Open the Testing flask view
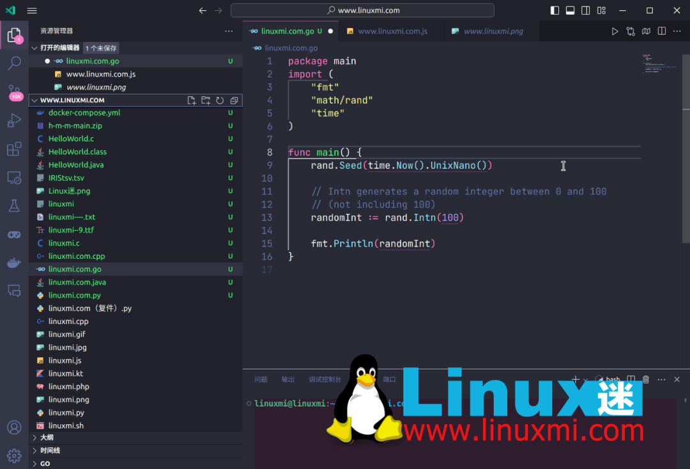The width and height of the screenshot is (690, 469). coord(14,206)
